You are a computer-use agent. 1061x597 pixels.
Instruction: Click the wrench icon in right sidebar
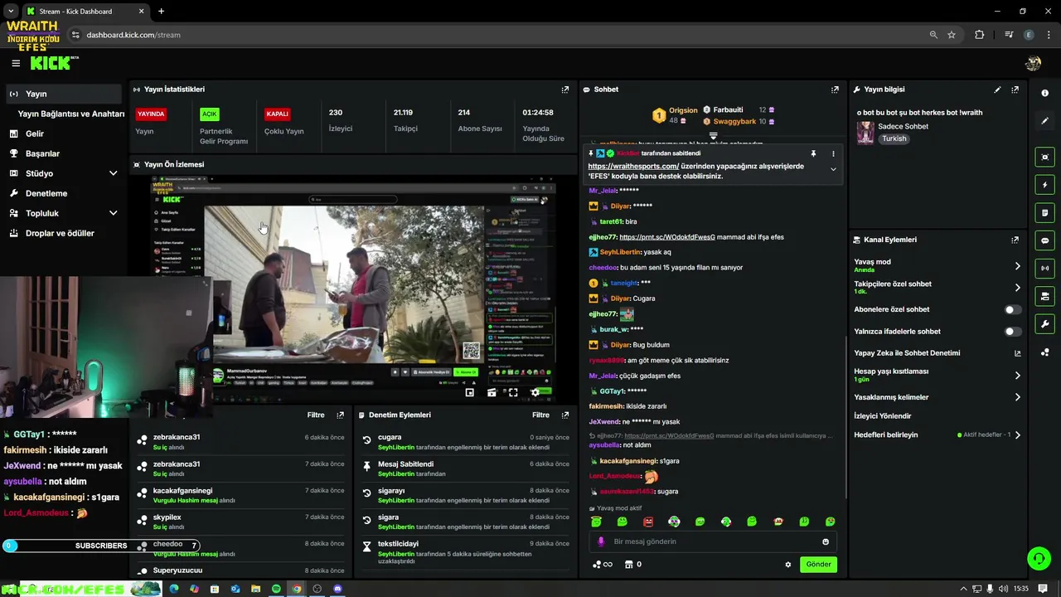(x=1044, y=324)
